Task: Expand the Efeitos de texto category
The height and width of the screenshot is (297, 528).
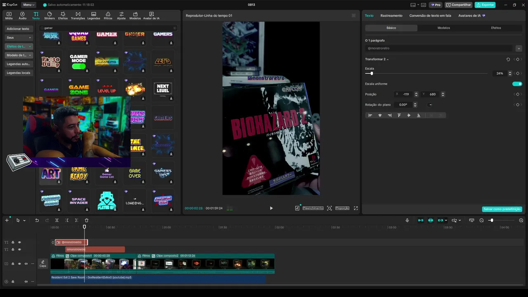Action: [19, 46]
